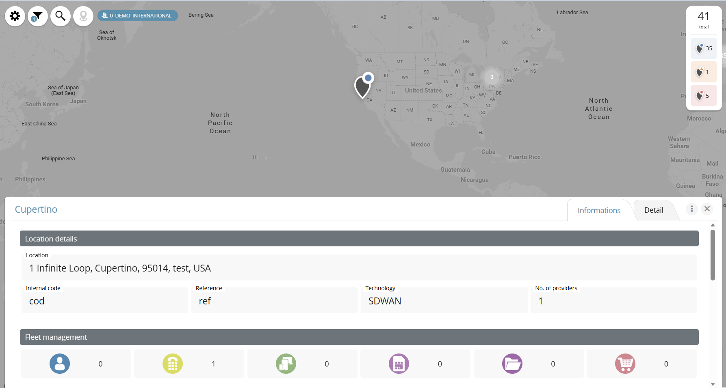Click the magnifying glass search button

pos(61,16)
